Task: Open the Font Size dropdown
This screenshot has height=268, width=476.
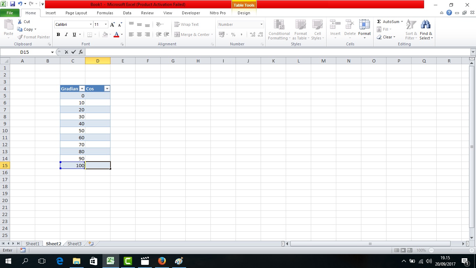Action: pyautogui.click(x=106, y=24)
